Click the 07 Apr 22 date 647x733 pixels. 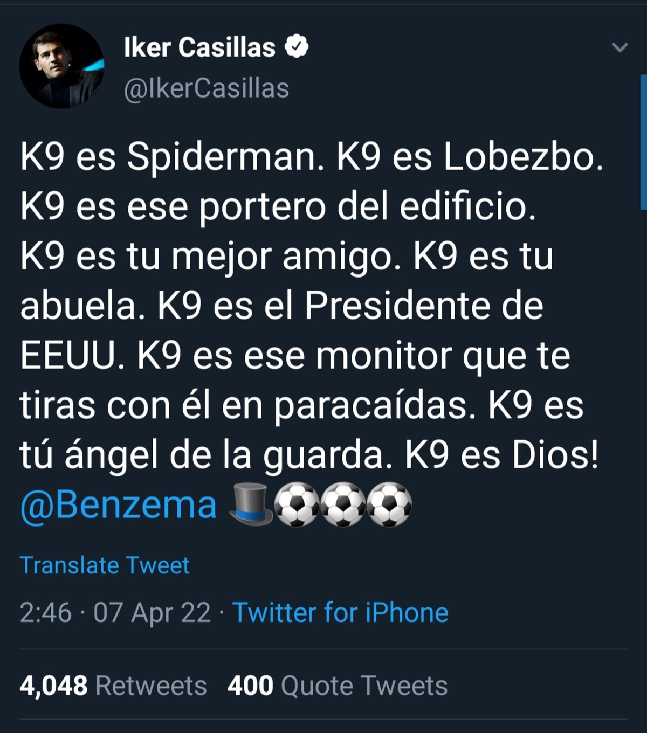[x=152, y=613]
